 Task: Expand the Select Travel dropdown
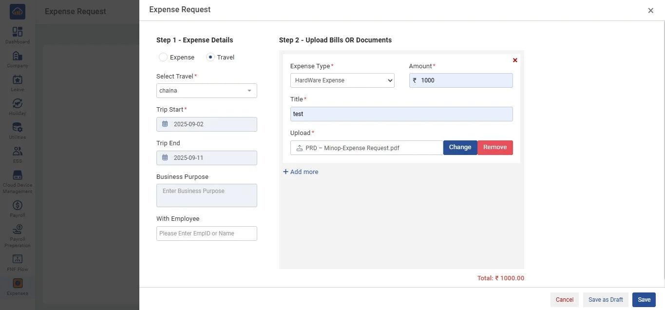coord(207,91)
